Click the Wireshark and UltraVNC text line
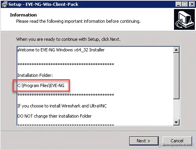The image size is (196, 149). pos(62,106)
